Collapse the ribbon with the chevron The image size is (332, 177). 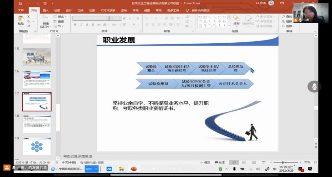315,32
